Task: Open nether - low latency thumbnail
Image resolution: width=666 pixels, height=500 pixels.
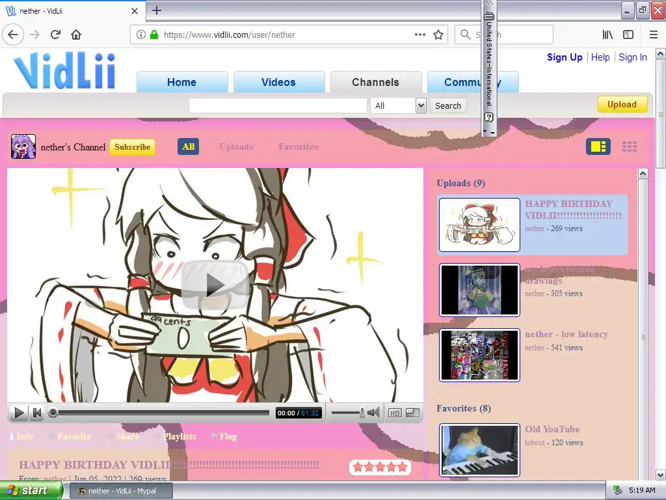Action: click(x=479, y=355)
